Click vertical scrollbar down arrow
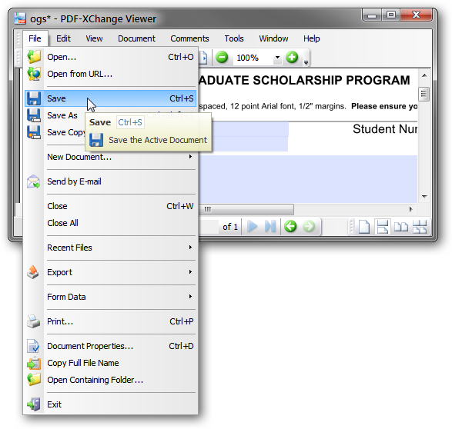The height and width of the screenshot is (429, 452). [424, 197]
